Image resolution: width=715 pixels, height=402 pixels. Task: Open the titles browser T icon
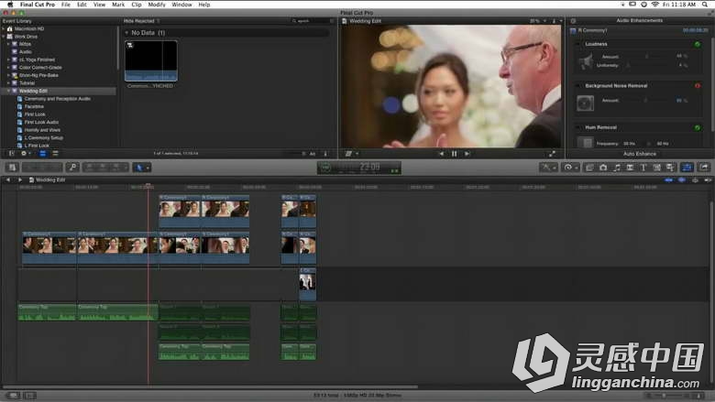643,168
